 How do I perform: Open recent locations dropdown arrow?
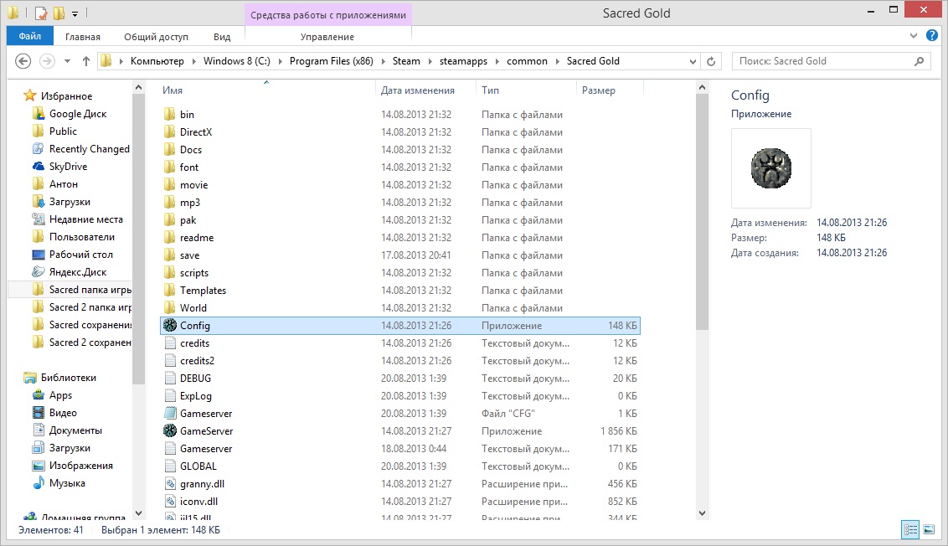tap(67, 61)
